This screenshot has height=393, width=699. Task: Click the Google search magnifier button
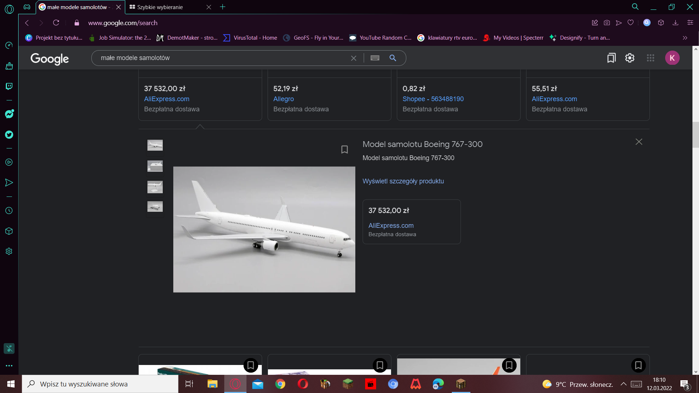pos(393,58)
